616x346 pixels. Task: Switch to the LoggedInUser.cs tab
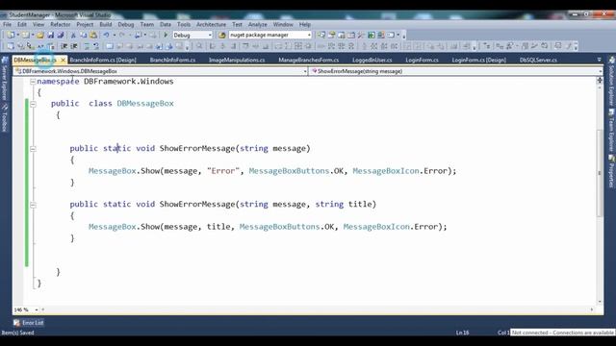point(372,60)
